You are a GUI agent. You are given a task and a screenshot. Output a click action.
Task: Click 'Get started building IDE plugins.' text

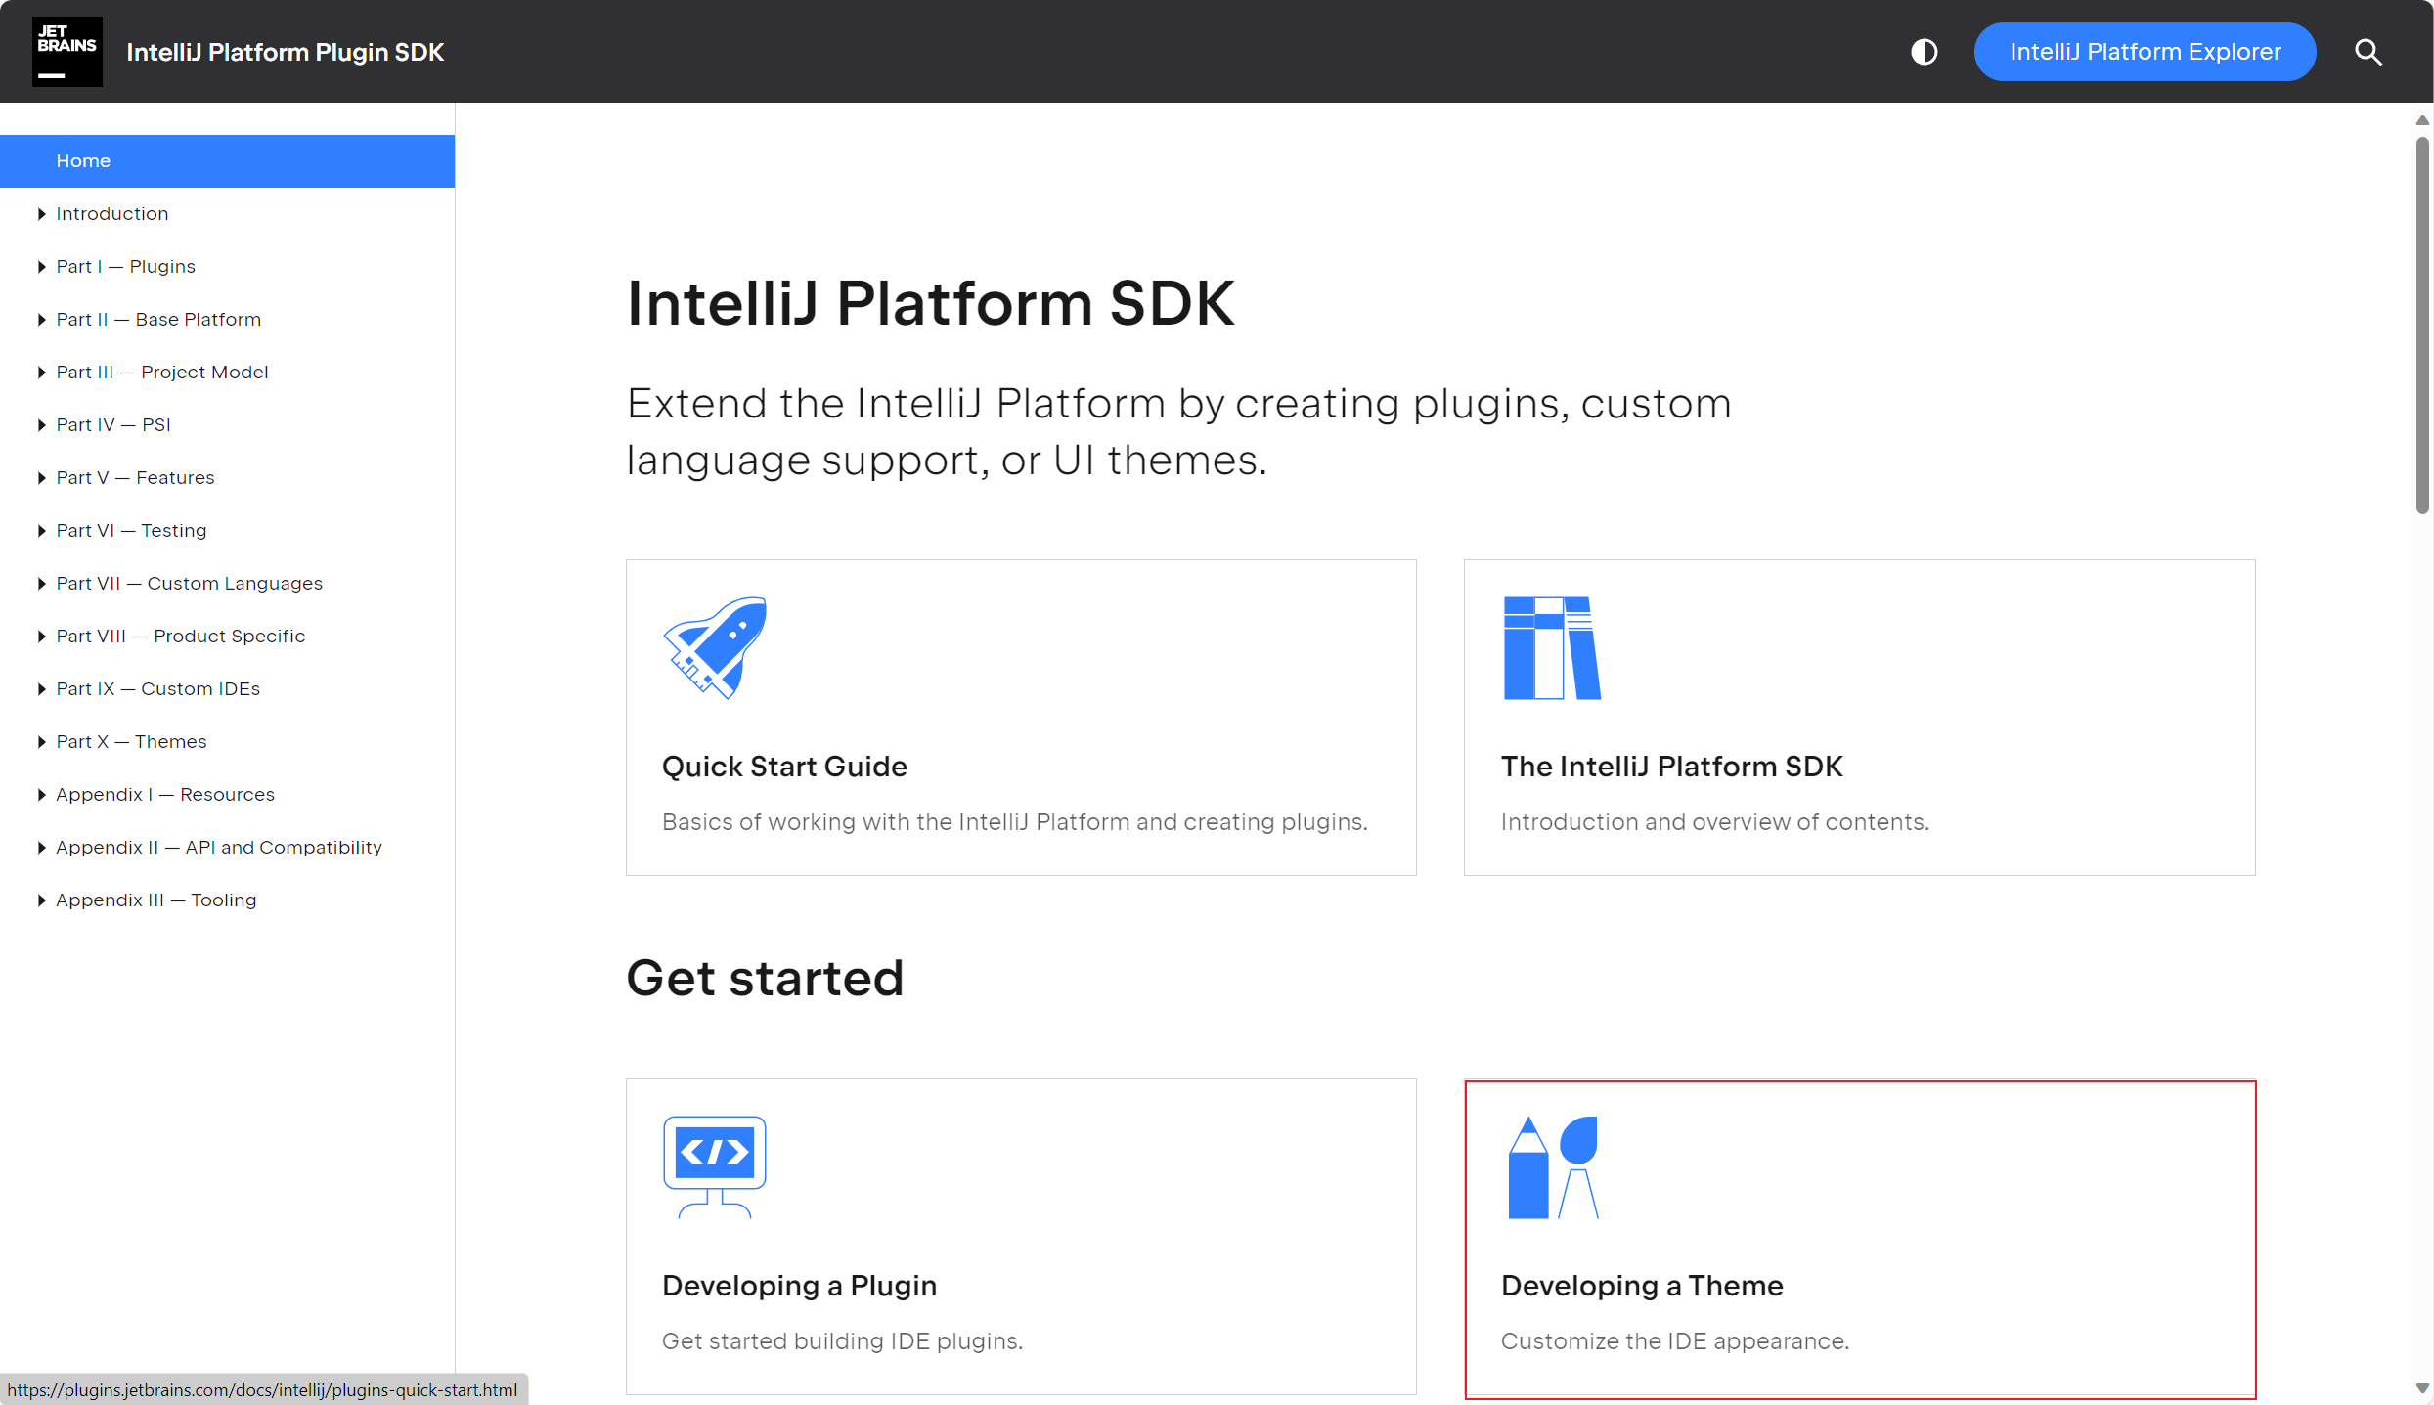coord(842,1341)
